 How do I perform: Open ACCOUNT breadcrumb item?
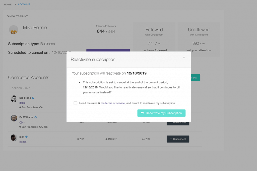point(24,5)
